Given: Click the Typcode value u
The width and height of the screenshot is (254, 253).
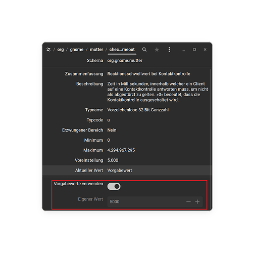Looking at the screenshot, I should point(109,120).
